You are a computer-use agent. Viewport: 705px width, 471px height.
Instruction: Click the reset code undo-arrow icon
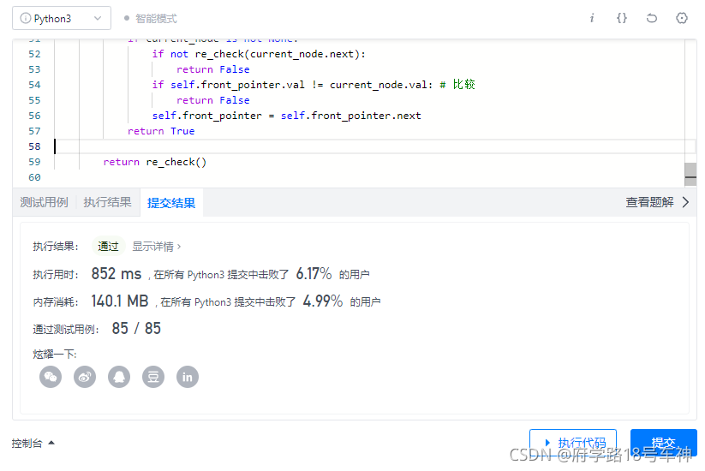[x=652, y=18]
